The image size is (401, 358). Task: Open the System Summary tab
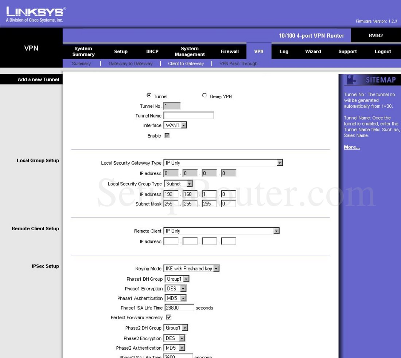(x=83, y=51)
